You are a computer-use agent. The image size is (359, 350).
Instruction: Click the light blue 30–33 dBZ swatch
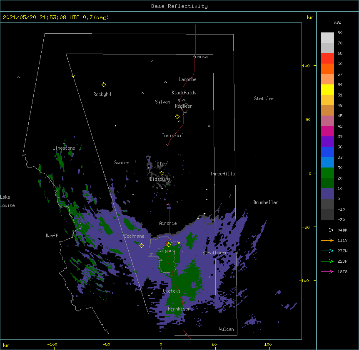[x=327, y=163]
